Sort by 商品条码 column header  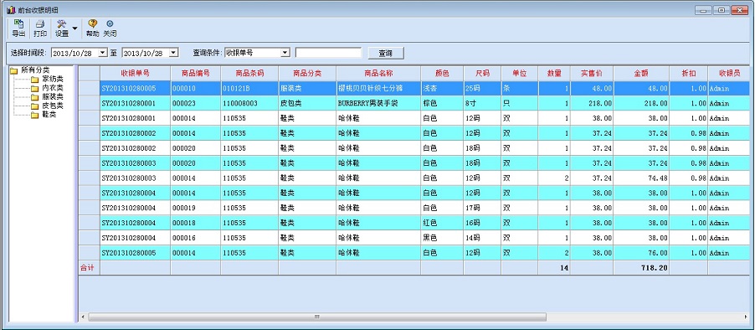coord(249,73)
